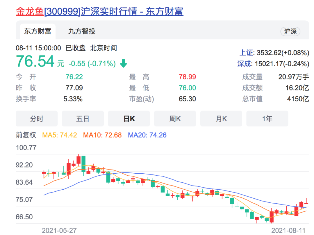Click the MA20 legend label
The height and width of the screenshot is (235, 314).
147,135
